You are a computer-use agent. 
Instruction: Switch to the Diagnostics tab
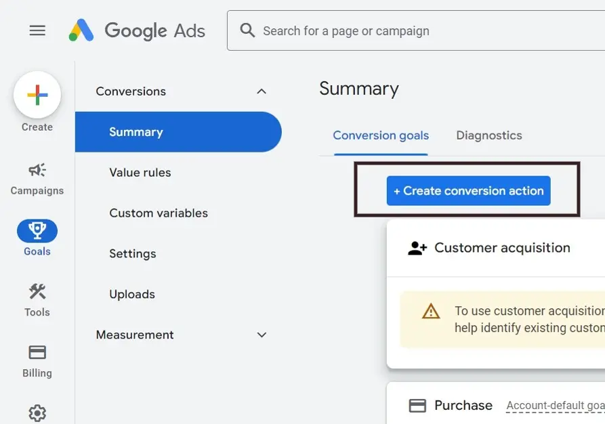tap(489, 135)
